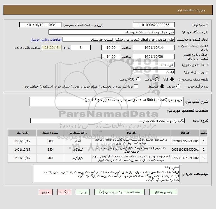Open the اطلاعات تماس خریدار link

pos(46,40)
